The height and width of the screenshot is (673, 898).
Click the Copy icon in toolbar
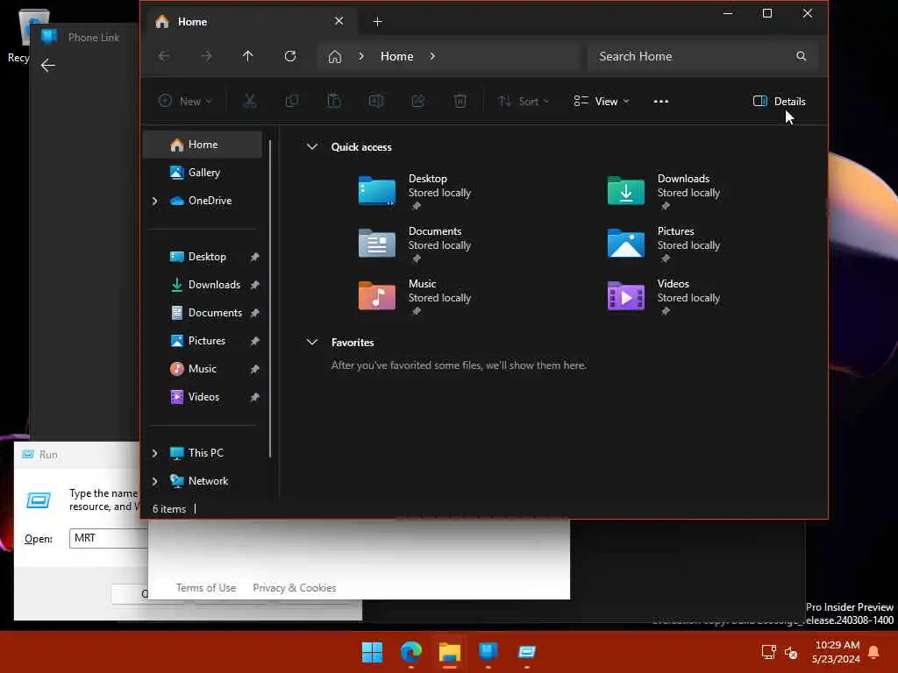click(292, 102)
